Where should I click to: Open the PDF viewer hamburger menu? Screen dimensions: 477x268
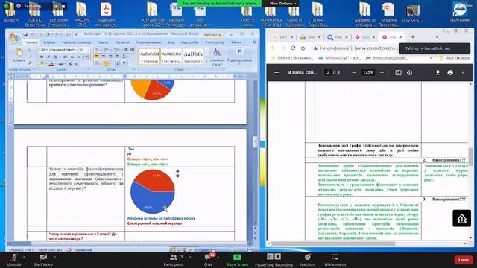277,73
